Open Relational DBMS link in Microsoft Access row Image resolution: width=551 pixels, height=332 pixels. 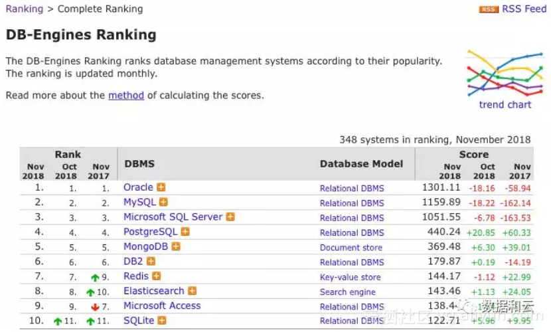click(352, 307)
